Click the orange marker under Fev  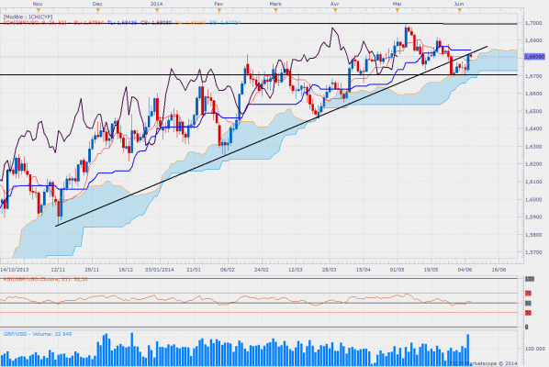(x=219, y=10)
